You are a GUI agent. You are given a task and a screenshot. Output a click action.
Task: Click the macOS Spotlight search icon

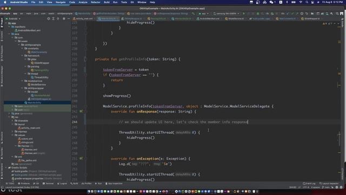(x=307, y=2)
